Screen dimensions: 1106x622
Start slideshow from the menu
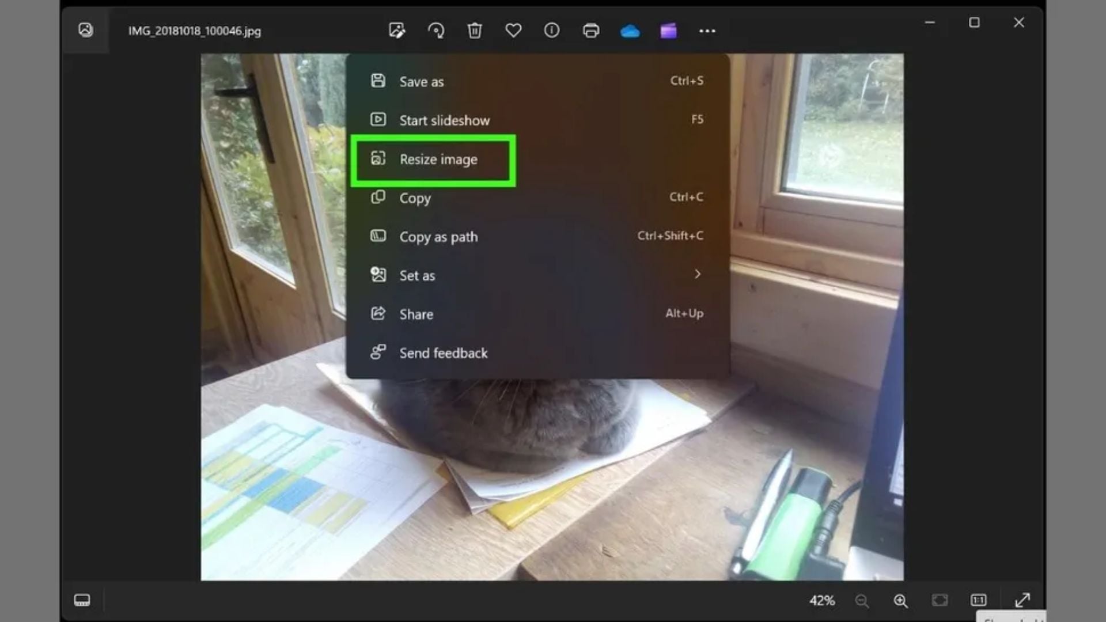[444, 120]
